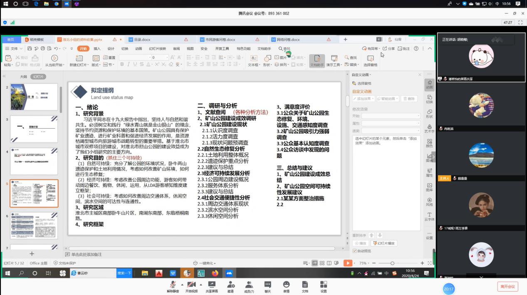Open the 自定义动画 panel title dropdown
Viewport: 527px width, 295px height.
(x=361, y=75)
